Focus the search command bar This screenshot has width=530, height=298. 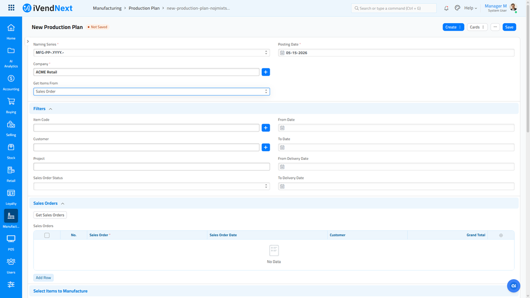(x=394, y=8)
